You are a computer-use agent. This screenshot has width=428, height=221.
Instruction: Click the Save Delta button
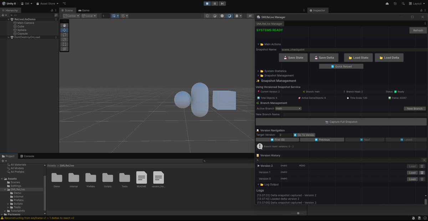tap(324, 57)
